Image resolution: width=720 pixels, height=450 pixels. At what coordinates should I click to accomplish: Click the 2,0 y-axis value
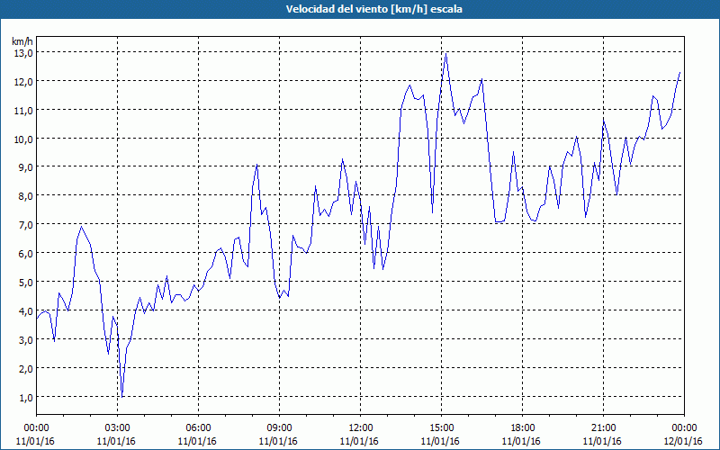tap(28, 369)
